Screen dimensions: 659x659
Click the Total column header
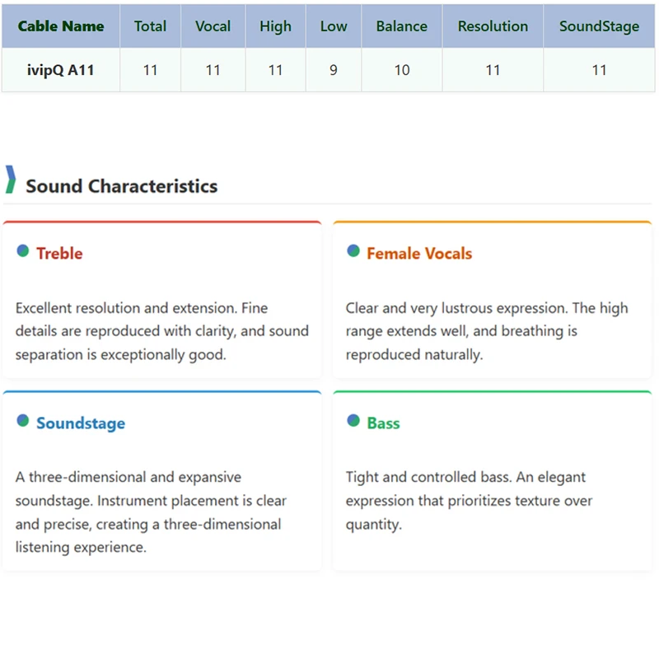pos(150,26)
